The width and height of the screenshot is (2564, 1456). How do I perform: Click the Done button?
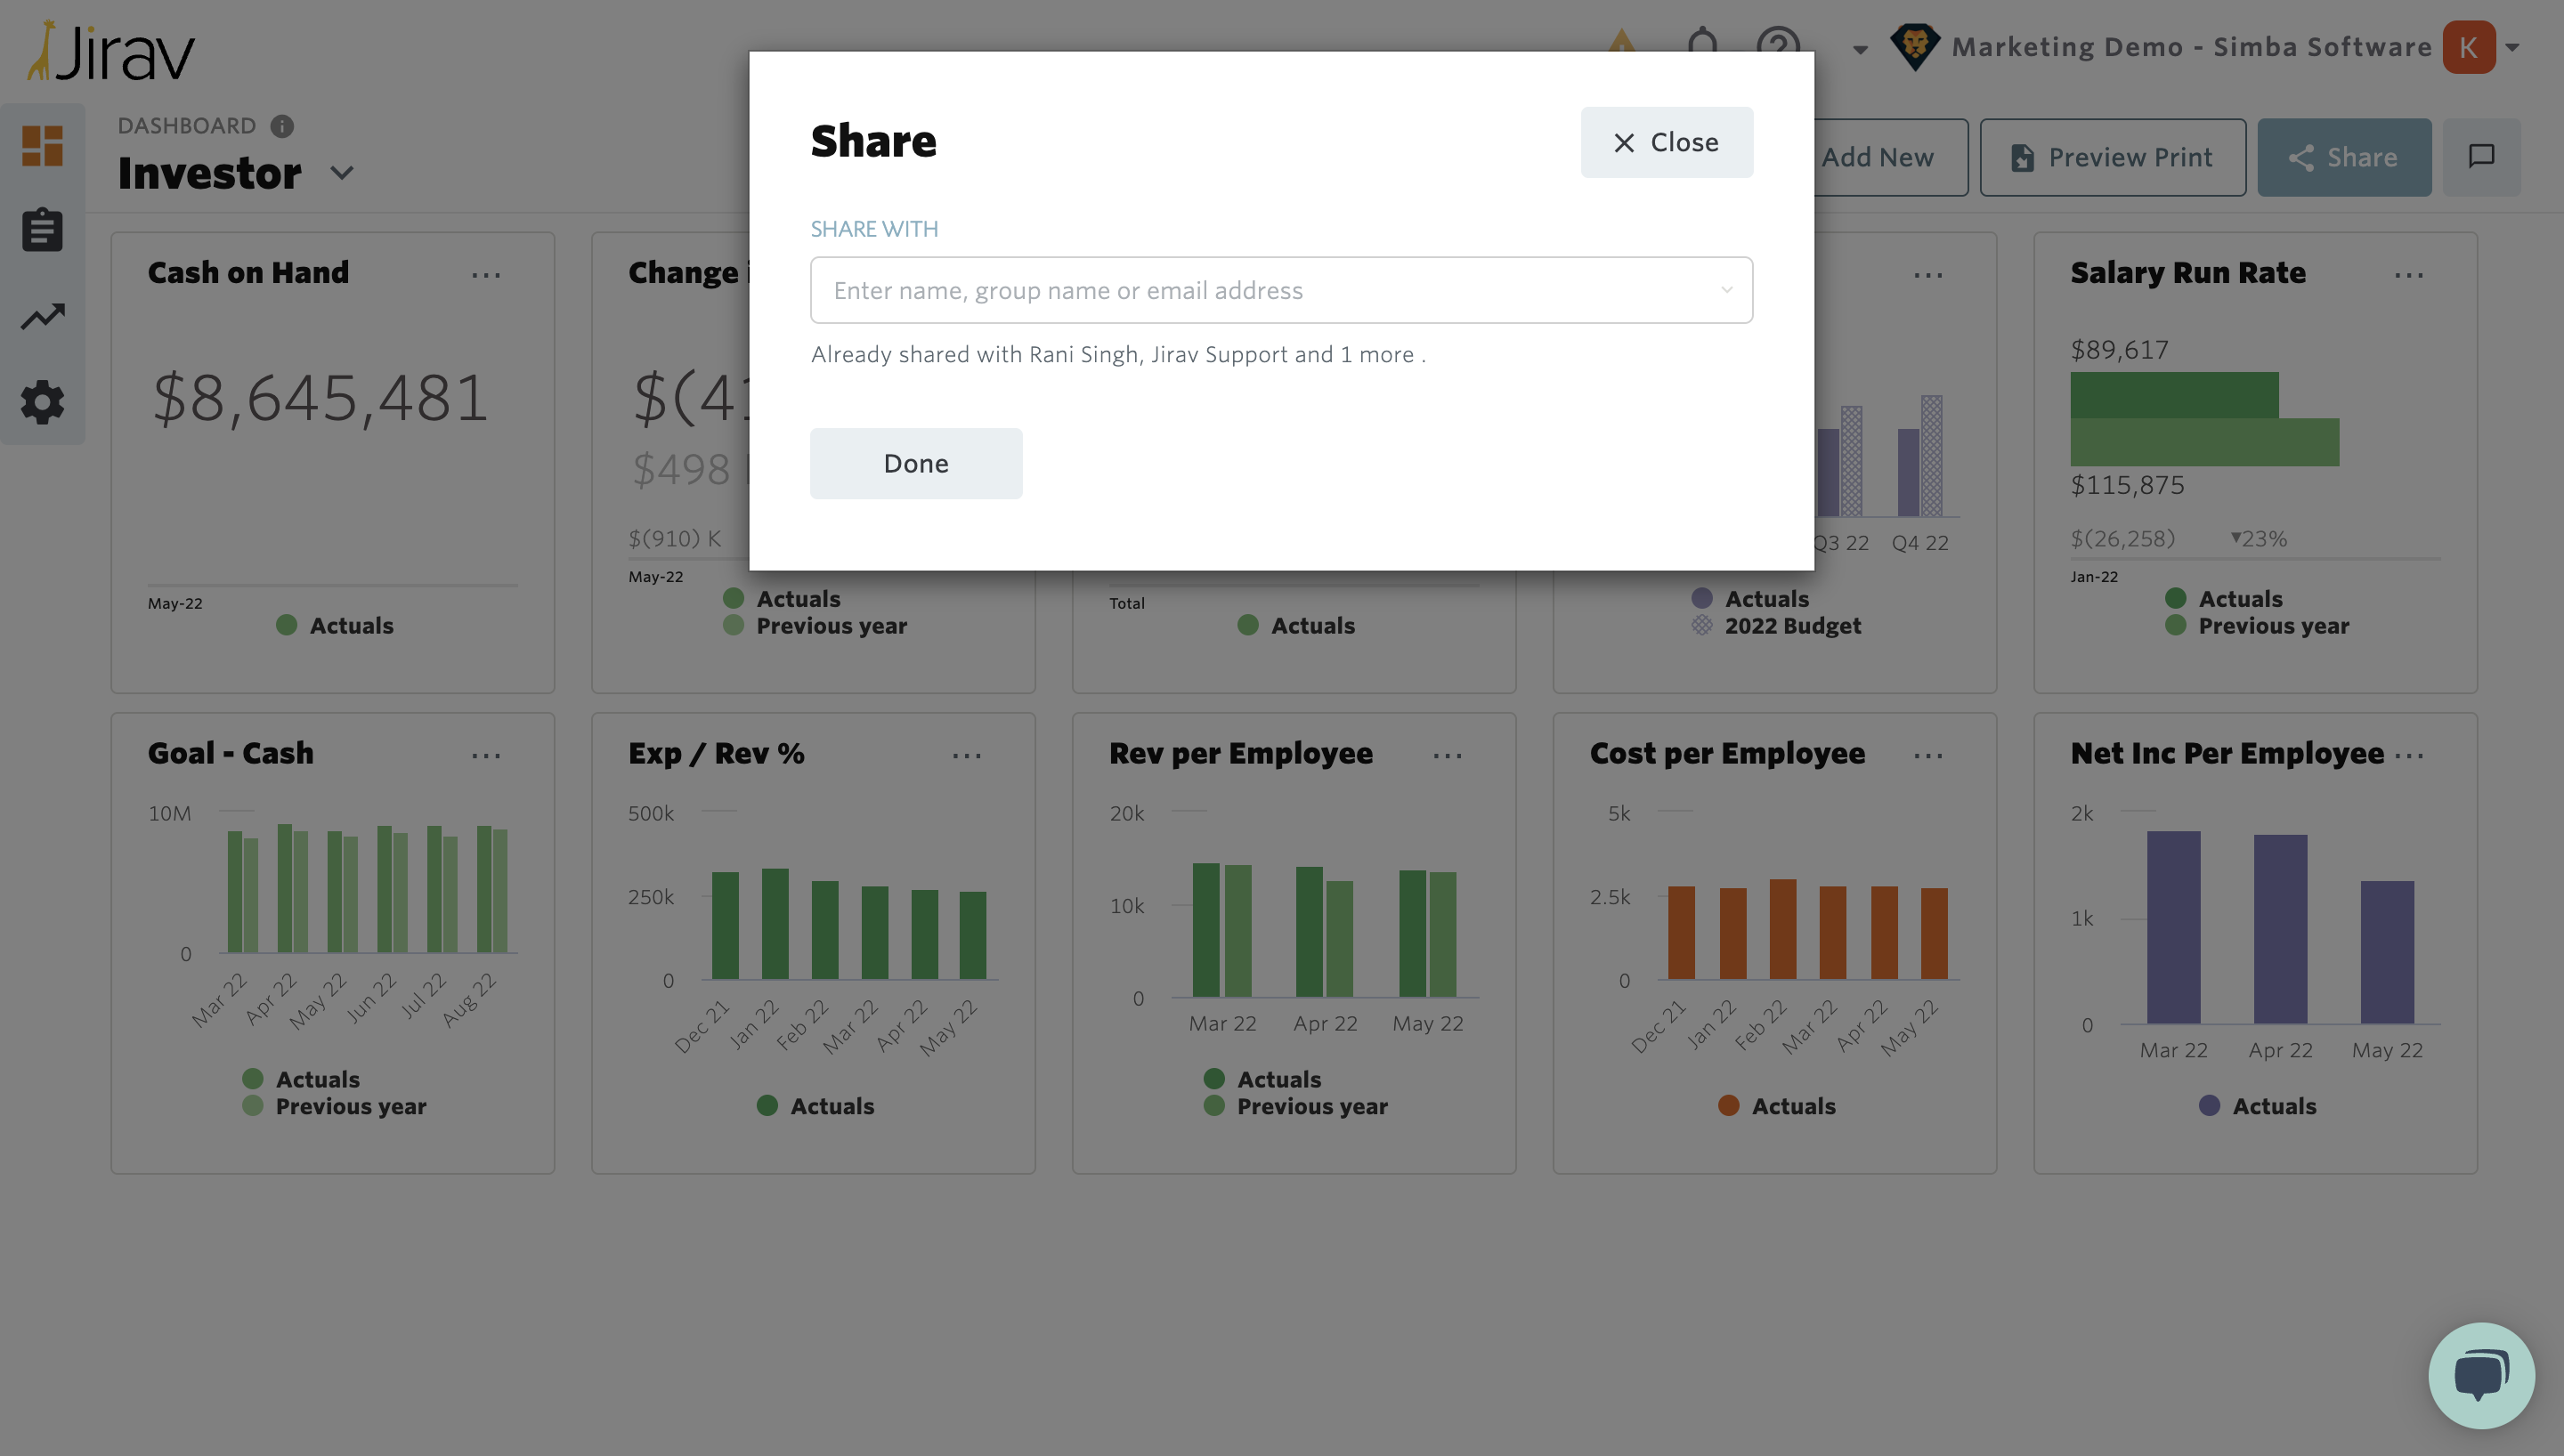point(915,463)
